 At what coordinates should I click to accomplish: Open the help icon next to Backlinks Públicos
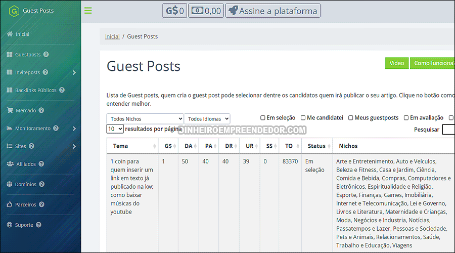point(62,90)
